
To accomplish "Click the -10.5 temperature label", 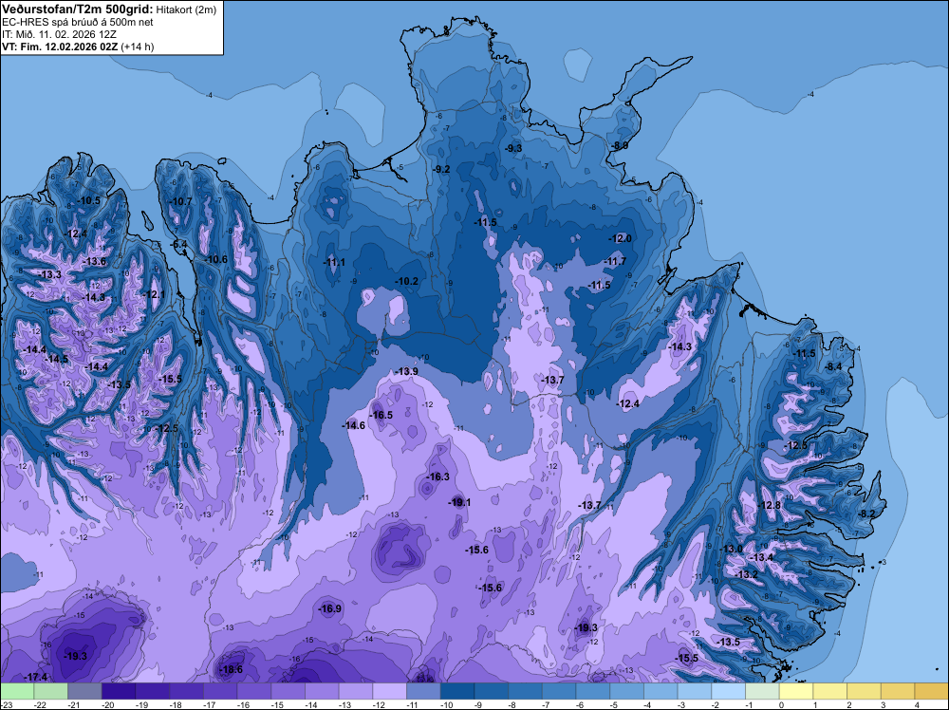I will 89,200.
